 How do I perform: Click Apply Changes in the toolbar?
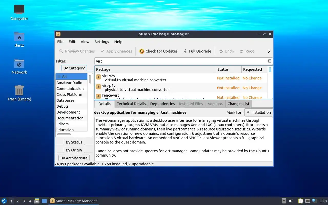click(x=116, y=51)
